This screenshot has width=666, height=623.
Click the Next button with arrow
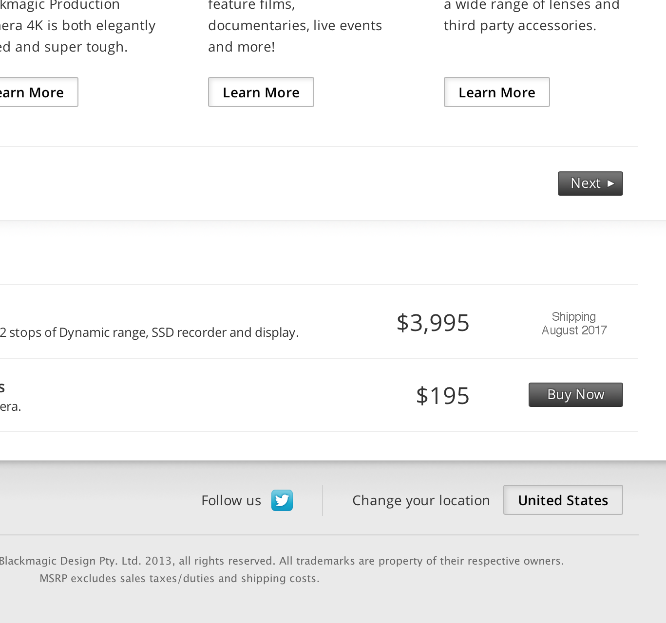point(590,183)
